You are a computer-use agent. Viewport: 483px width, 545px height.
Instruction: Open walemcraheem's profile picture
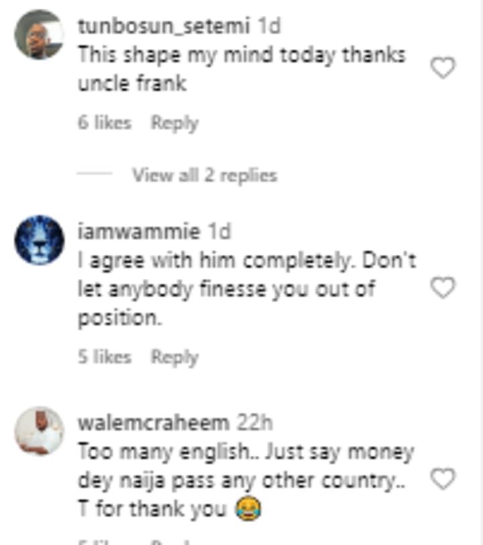tap(40, 431)
